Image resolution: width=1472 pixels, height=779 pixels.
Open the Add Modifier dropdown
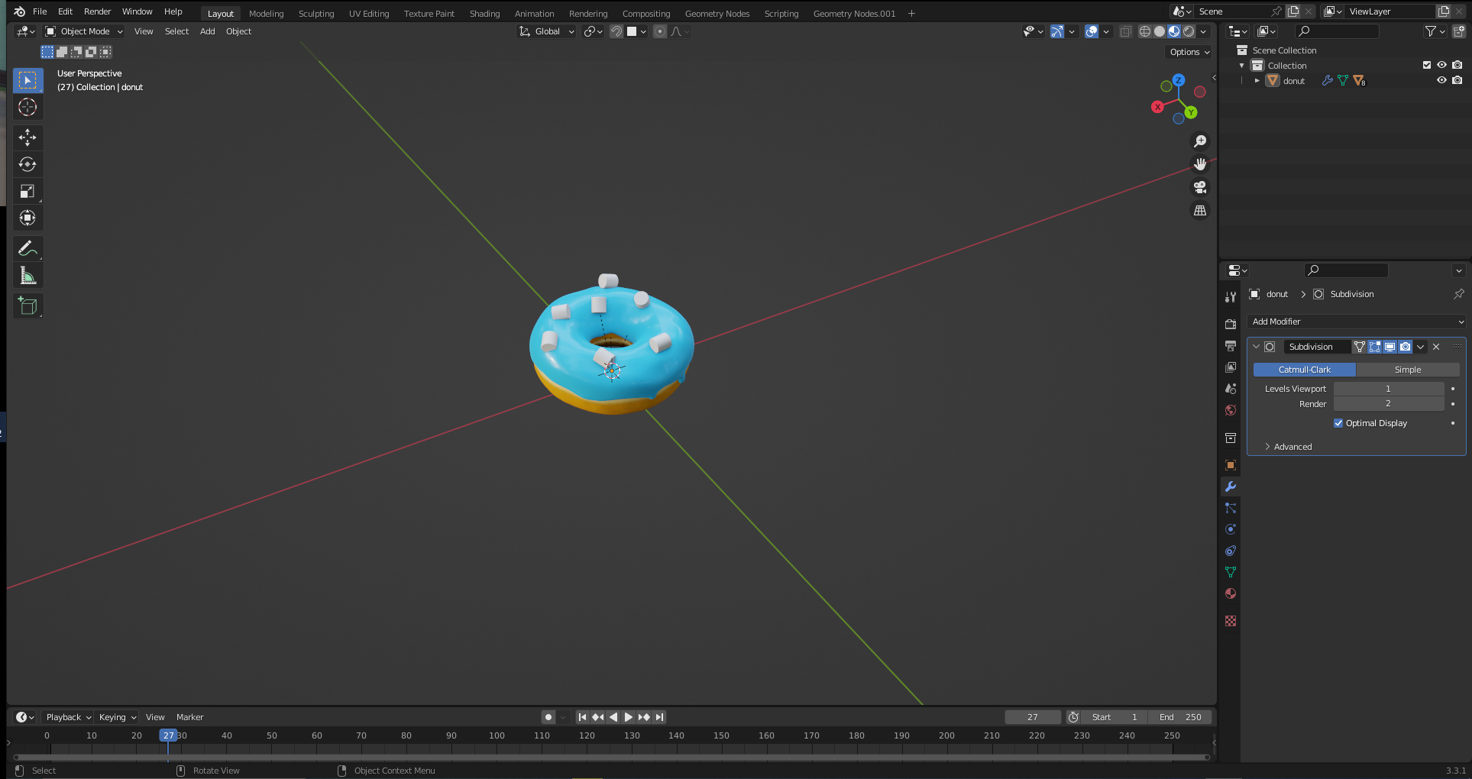tap(1356, 322)
